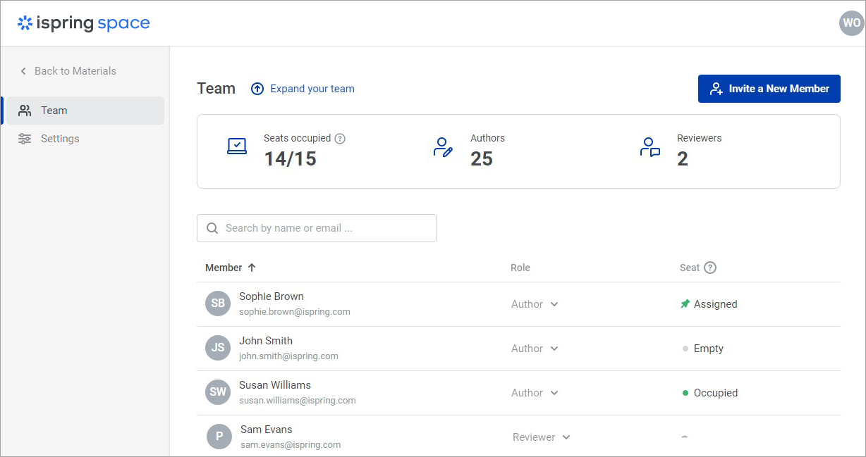Click the Seats occupied help icon
Image resolution: width=866 pixels, height=457 pixels.
click(340, 139)
